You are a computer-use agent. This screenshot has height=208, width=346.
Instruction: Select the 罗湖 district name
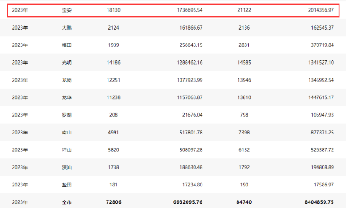66,115
